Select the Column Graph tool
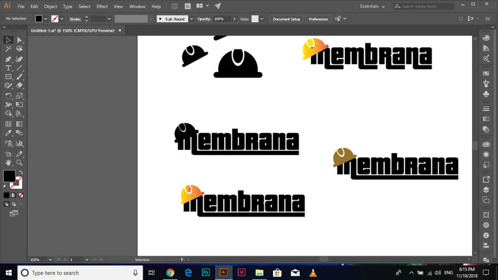The height and width of the screenshot is (280, 498). (x=19, y=143)
